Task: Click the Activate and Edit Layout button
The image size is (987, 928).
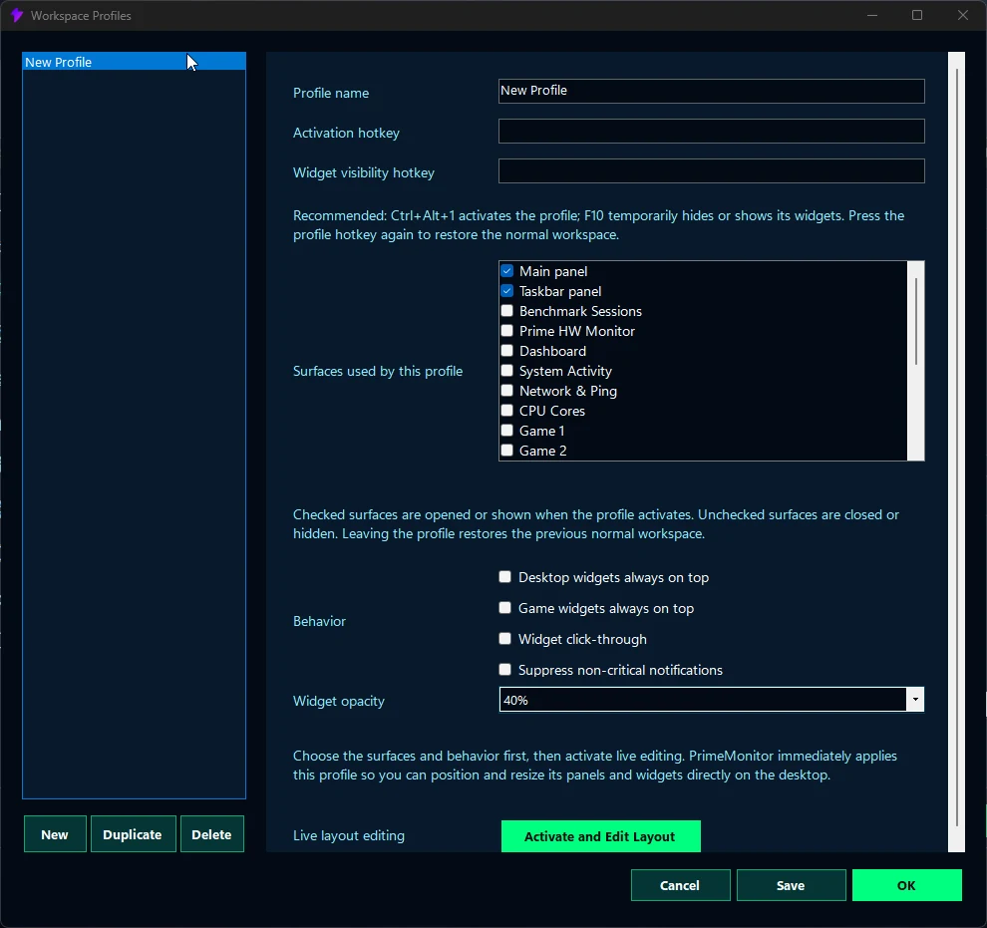Action: coord(600,836)
